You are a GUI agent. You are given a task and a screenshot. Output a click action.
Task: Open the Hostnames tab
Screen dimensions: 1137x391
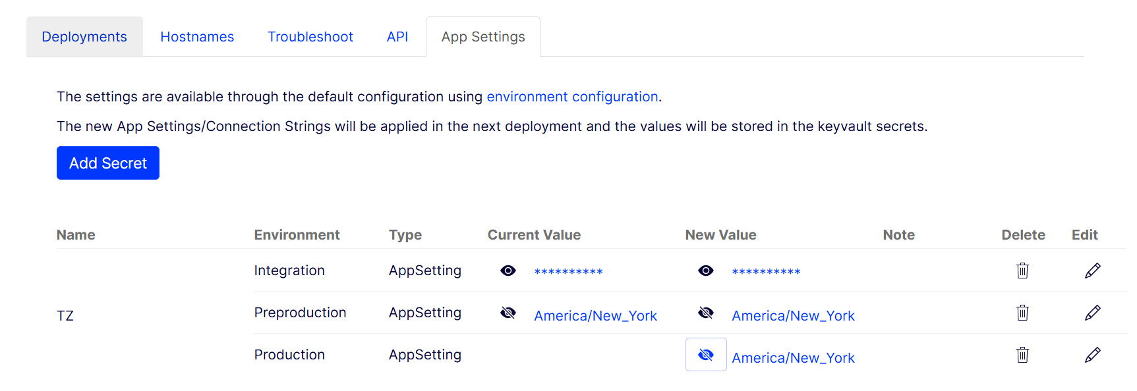tap(197, 37)
